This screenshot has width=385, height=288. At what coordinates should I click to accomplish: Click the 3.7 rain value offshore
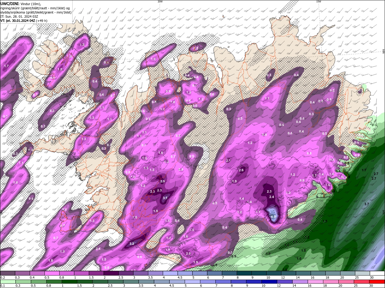(x=367, y=204)
